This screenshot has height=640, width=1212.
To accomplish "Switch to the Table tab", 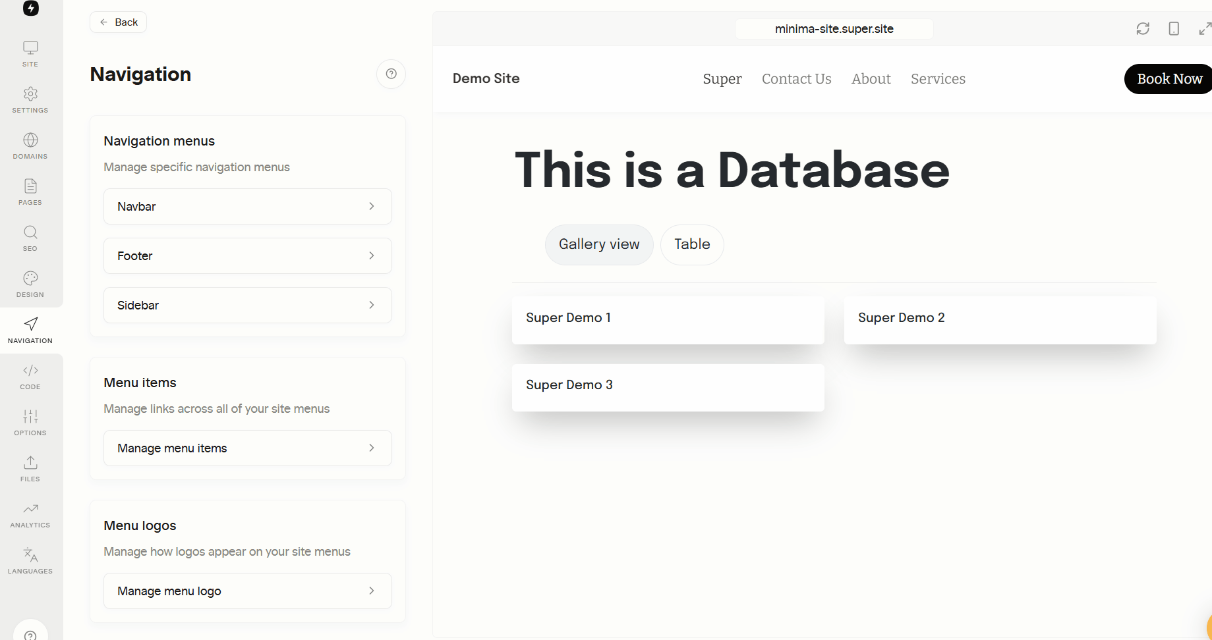I will point(692,244).
